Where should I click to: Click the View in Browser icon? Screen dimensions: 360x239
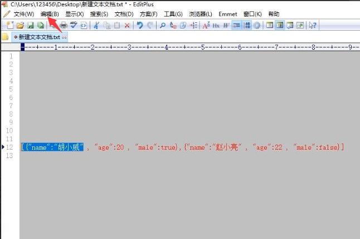84,25
